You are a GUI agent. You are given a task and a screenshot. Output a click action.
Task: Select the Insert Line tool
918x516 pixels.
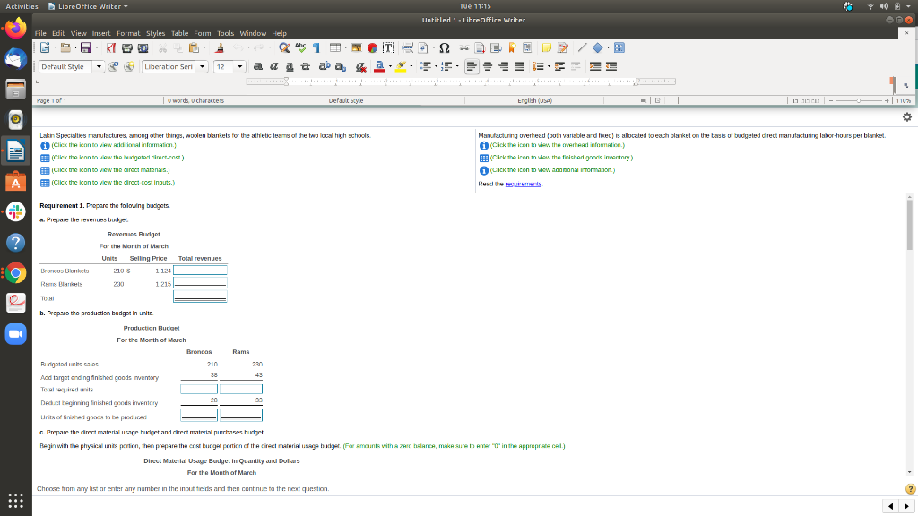582,48
